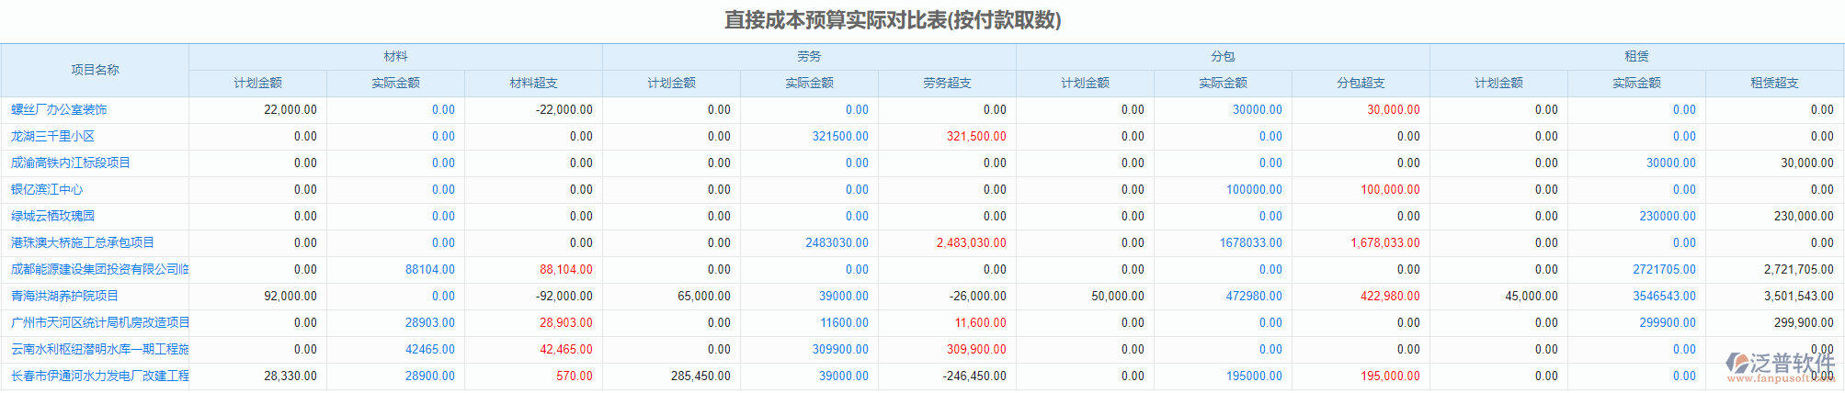Open project 成渝高铁内江标段项目
Image resolution: width=1845 pixels, height=393 pixels.
click(71, 163)
